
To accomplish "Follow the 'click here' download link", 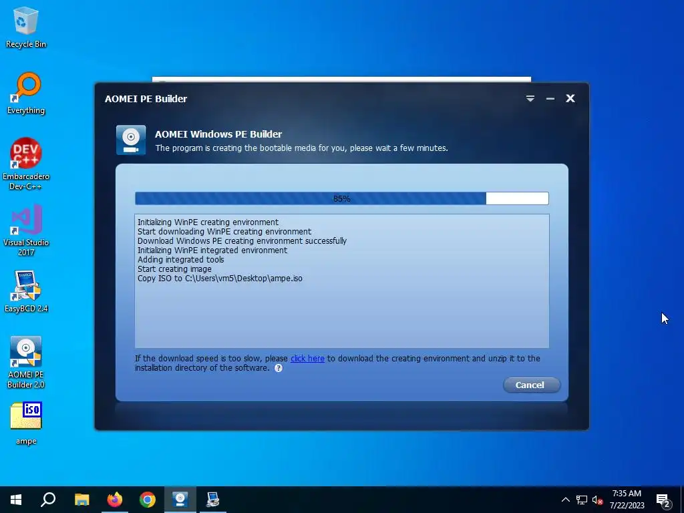I will point(307,359).
